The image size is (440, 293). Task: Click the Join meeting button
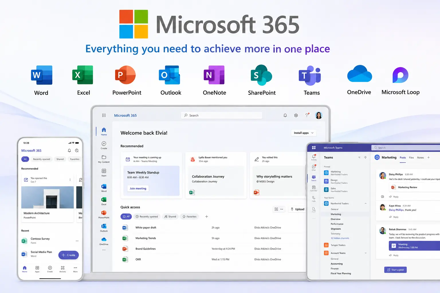[138, 188]
